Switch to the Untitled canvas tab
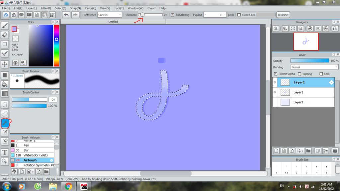 click(x=113, y=22)
